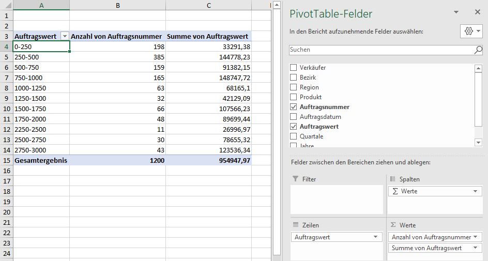This screenshot has height=261, width=488.
Task: Select row 15 header
Action: 6,160
